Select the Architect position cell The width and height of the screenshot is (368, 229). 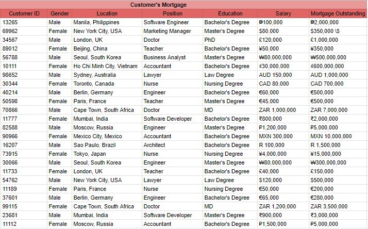point(154,145)
